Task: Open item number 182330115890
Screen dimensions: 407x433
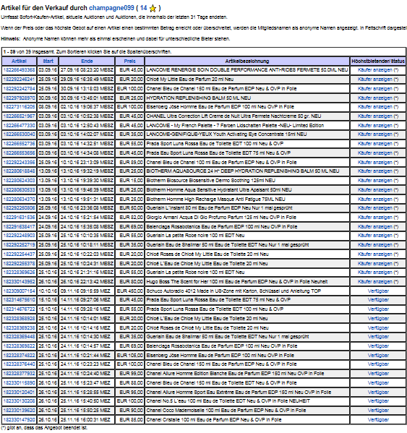Action: click(x=19, y=383)
